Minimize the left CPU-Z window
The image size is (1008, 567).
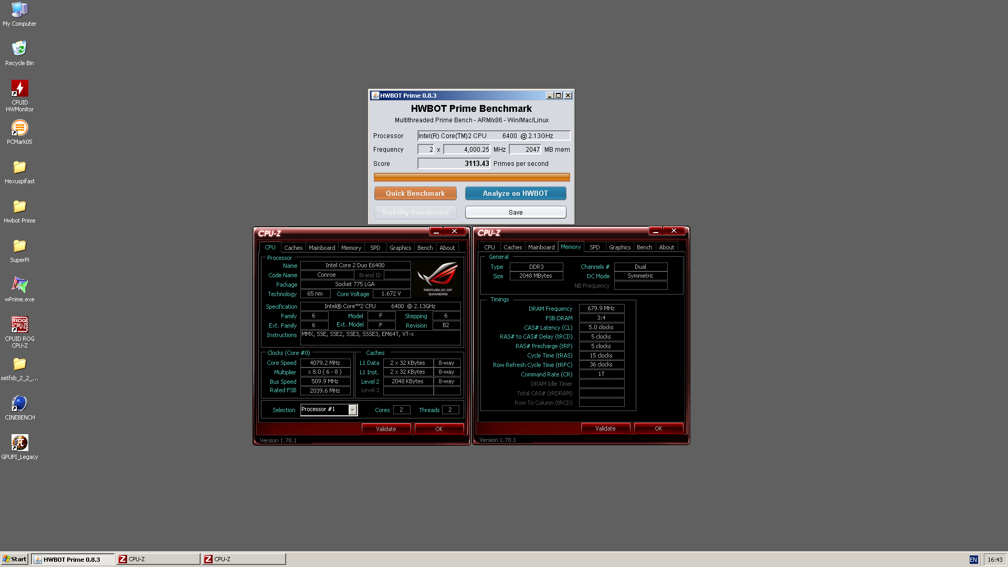coord(436,232)
